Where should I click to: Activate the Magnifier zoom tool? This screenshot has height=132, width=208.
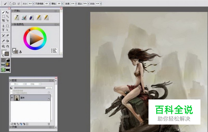click(3, 46)
